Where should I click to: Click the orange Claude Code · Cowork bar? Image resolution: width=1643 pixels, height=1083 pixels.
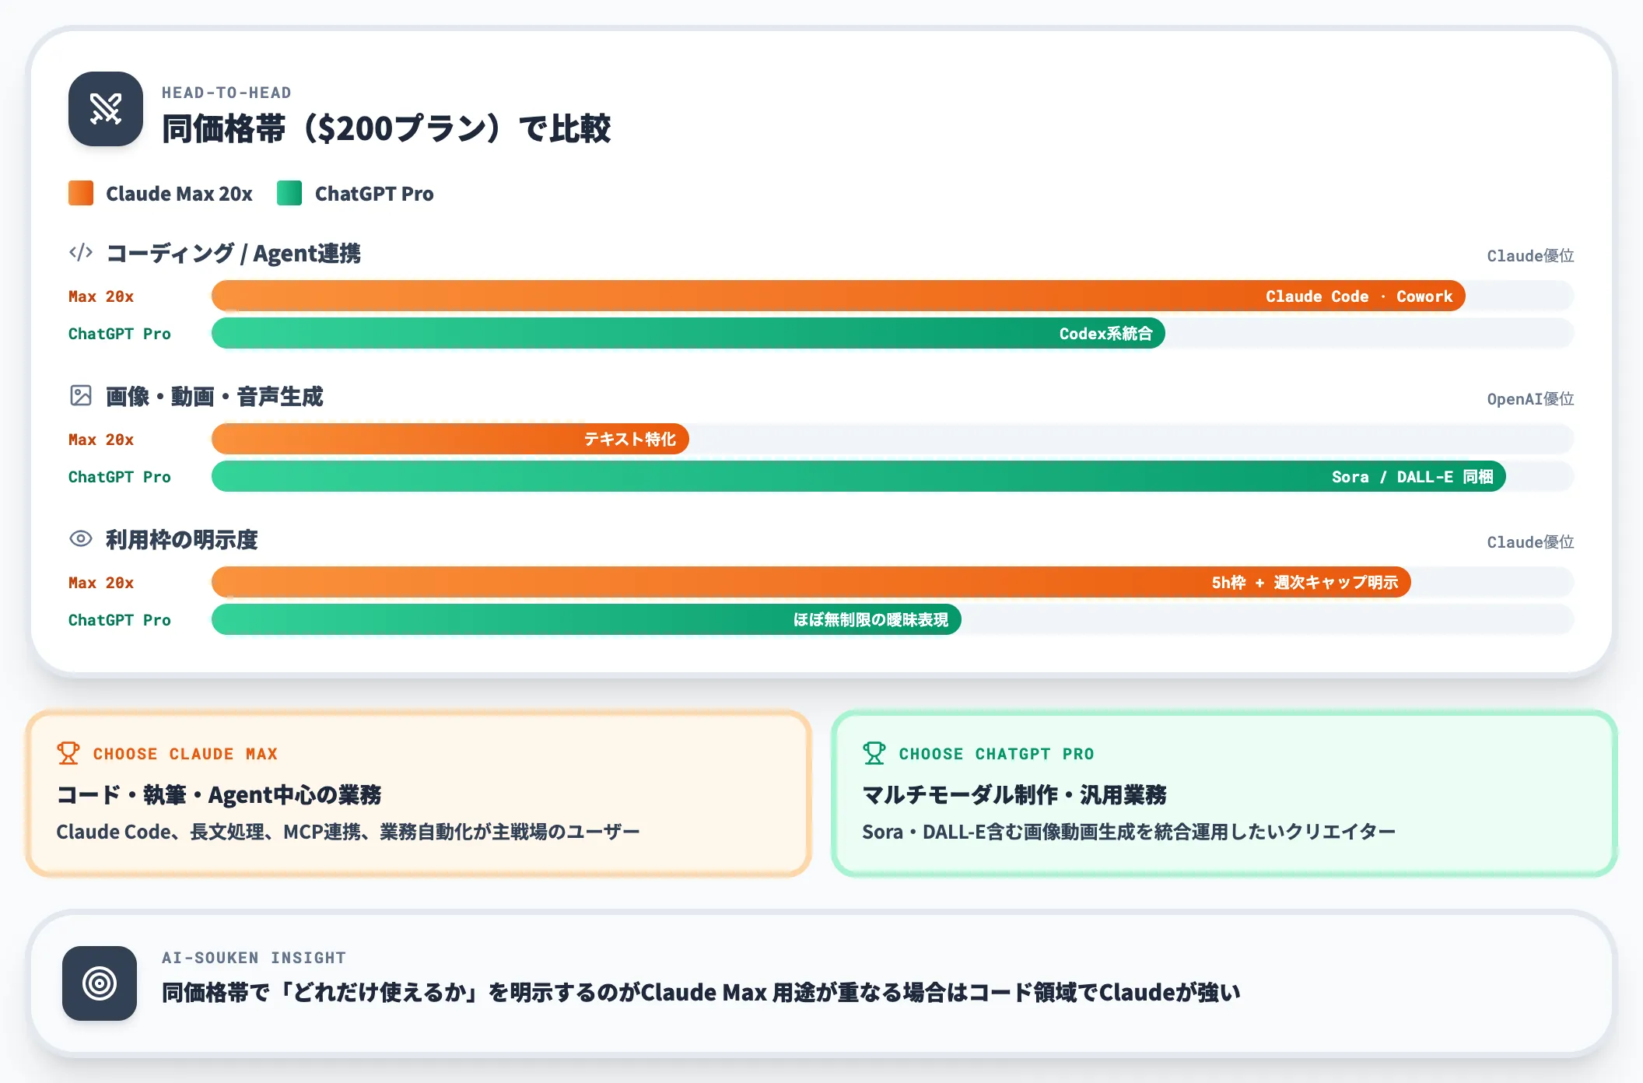click(x=838, y=296)
